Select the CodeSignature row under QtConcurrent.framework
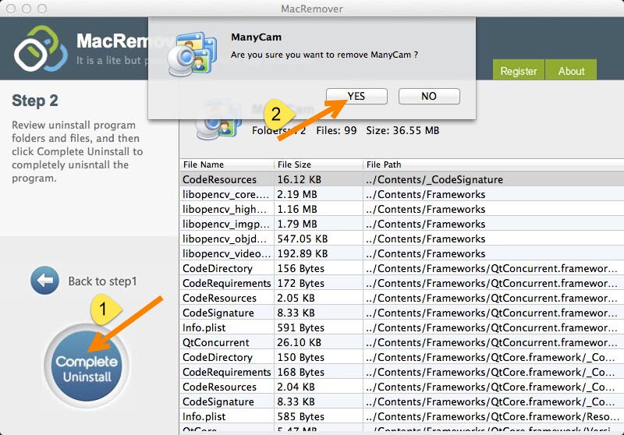The image size is (624, 435). (402, 313)
